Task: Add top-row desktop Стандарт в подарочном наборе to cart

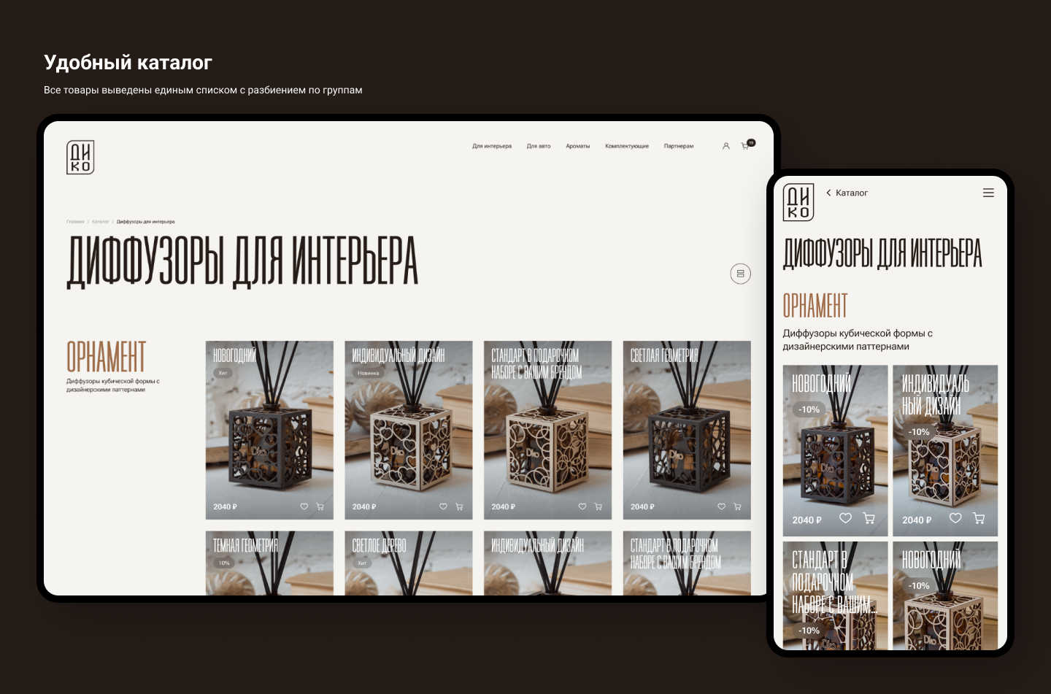Action: [598, 506]
